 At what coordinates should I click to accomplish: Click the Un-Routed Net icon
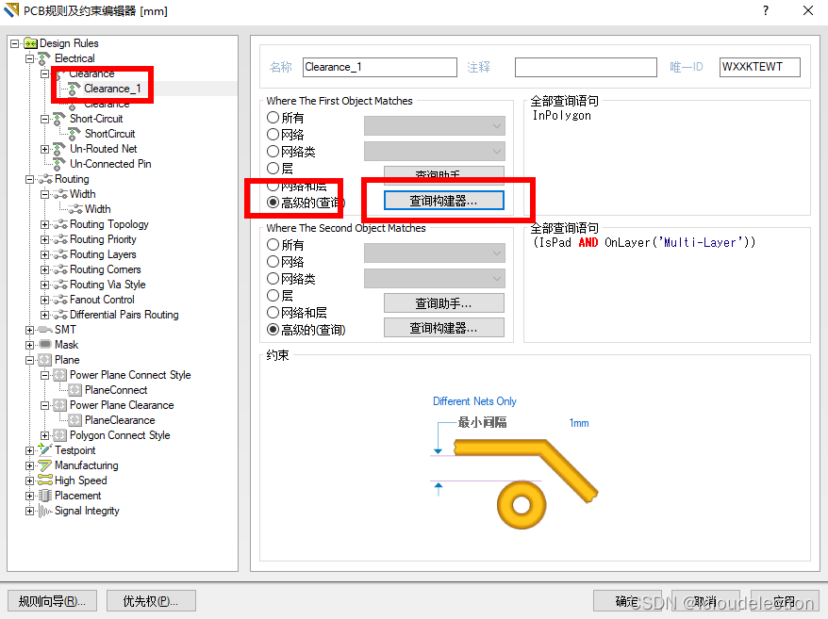click(x=59, y=149)
